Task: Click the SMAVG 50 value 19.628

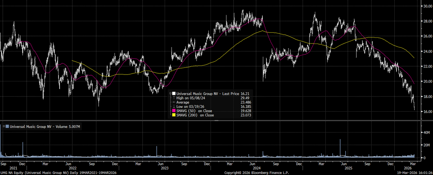Action: 246,111
